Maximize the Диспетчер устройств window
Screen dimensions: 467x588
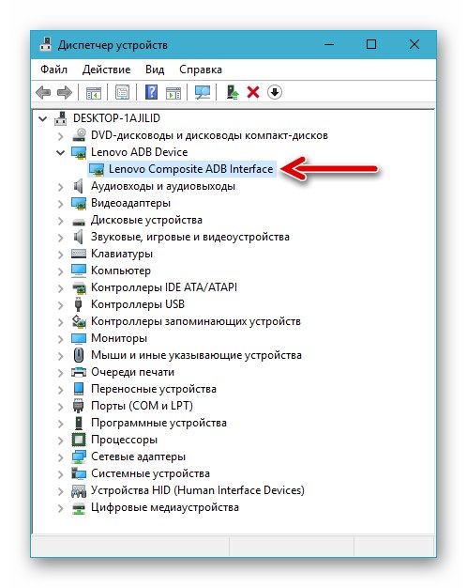pos(371,45)
